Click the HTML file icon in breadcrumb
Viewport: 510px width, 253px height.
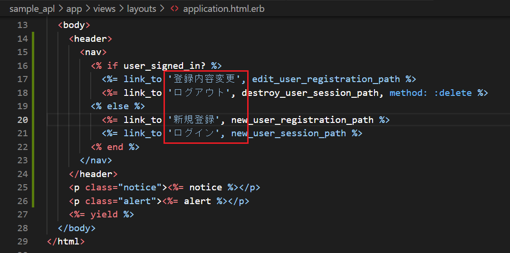[x=174, y=9]
